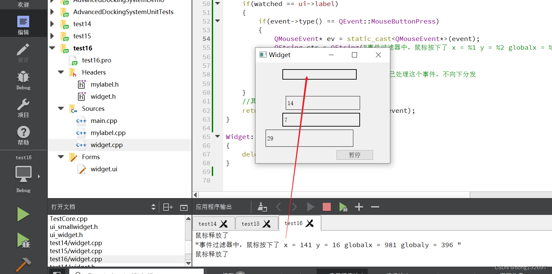
Task: Expand the test15 project node
Action: (x=52, y=36)
